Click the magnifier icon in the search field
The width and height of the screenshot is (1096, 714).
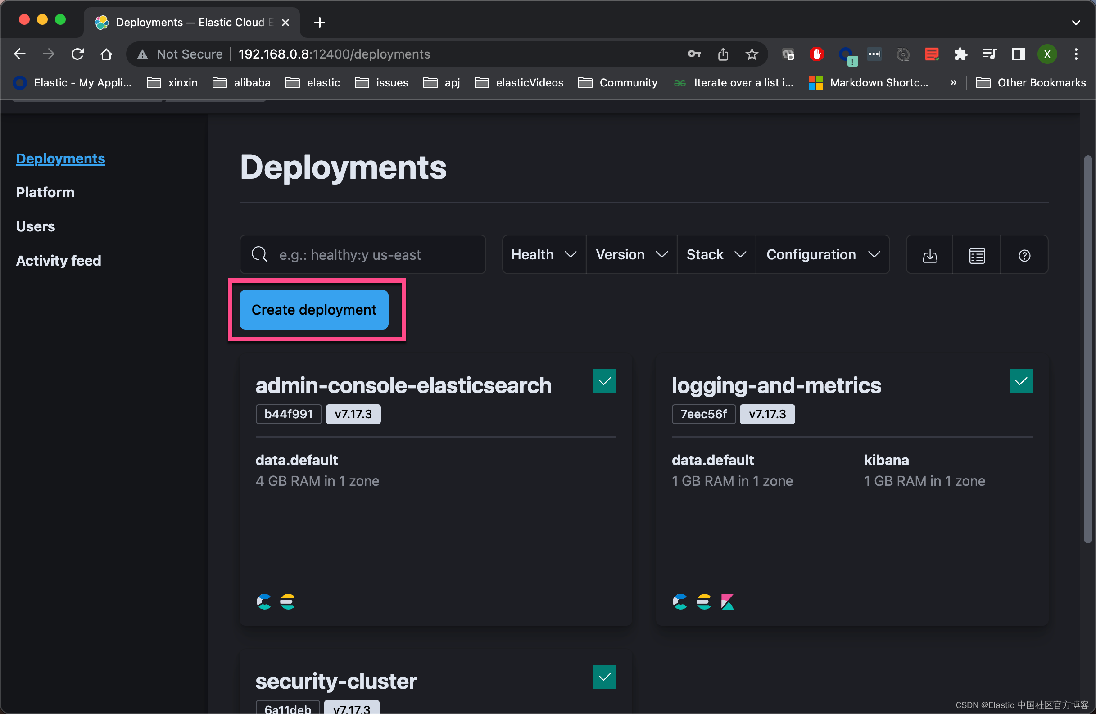(259, 254)
